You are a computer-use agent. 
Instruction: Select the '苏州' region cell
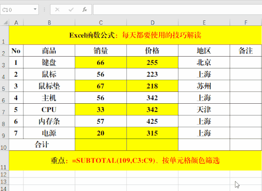[204, 86]
